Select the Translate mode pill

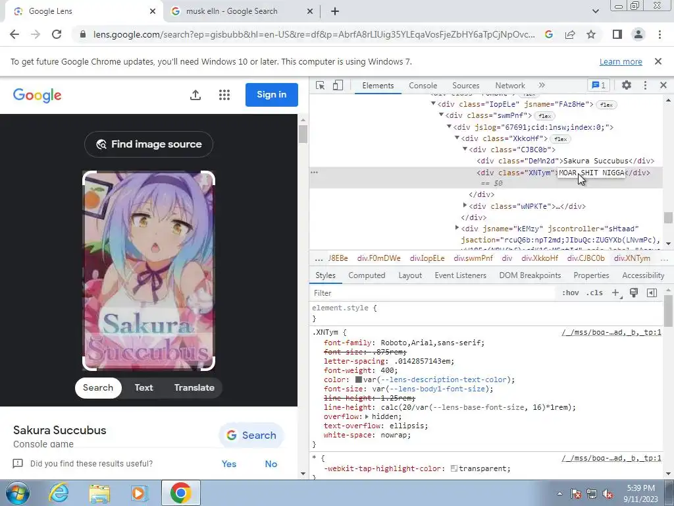click(194, 387)
